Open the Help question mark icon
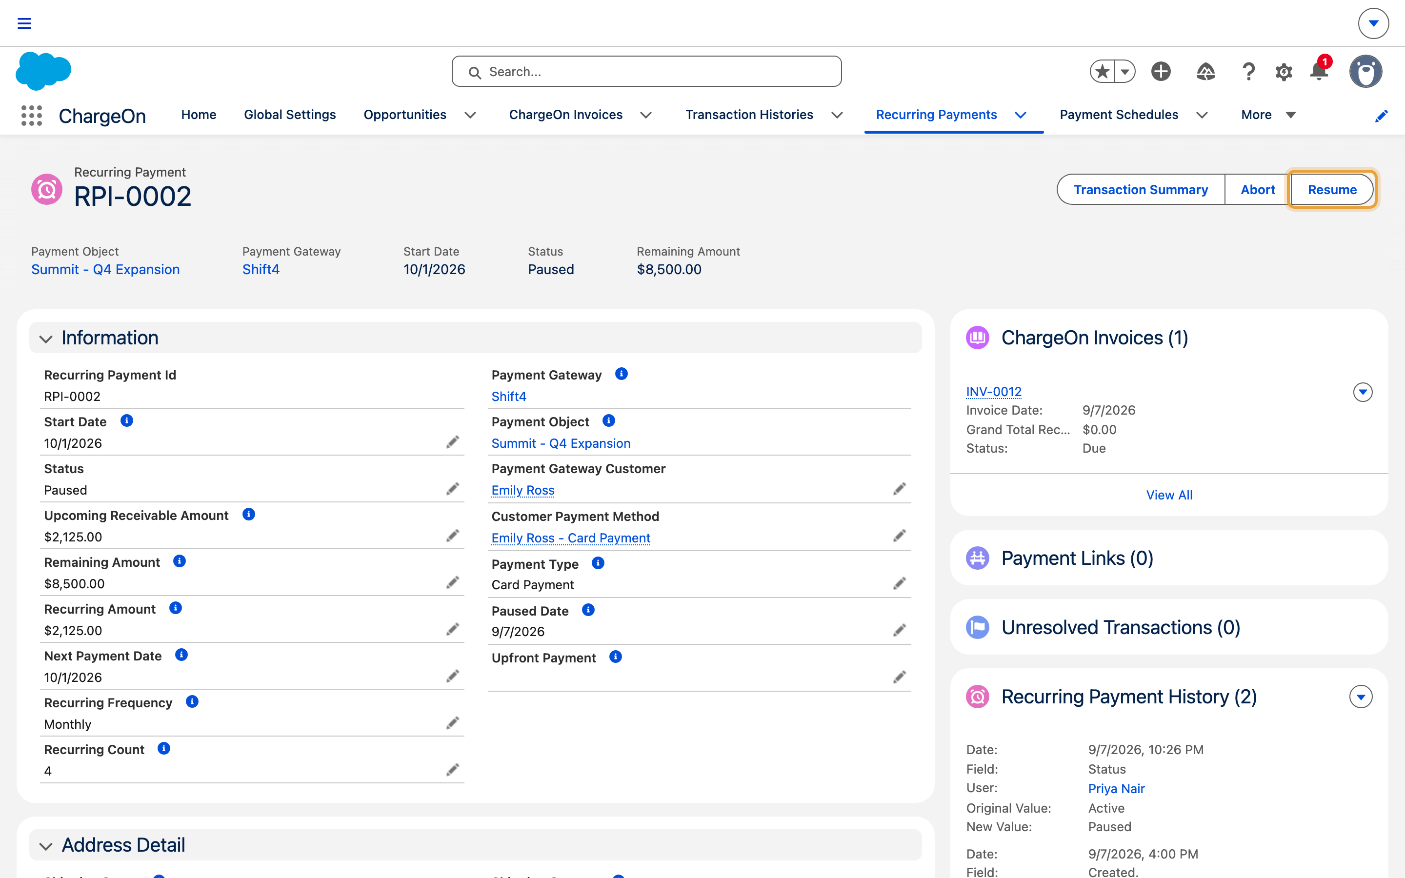The image size is (1405, 878). point(1248,71)
